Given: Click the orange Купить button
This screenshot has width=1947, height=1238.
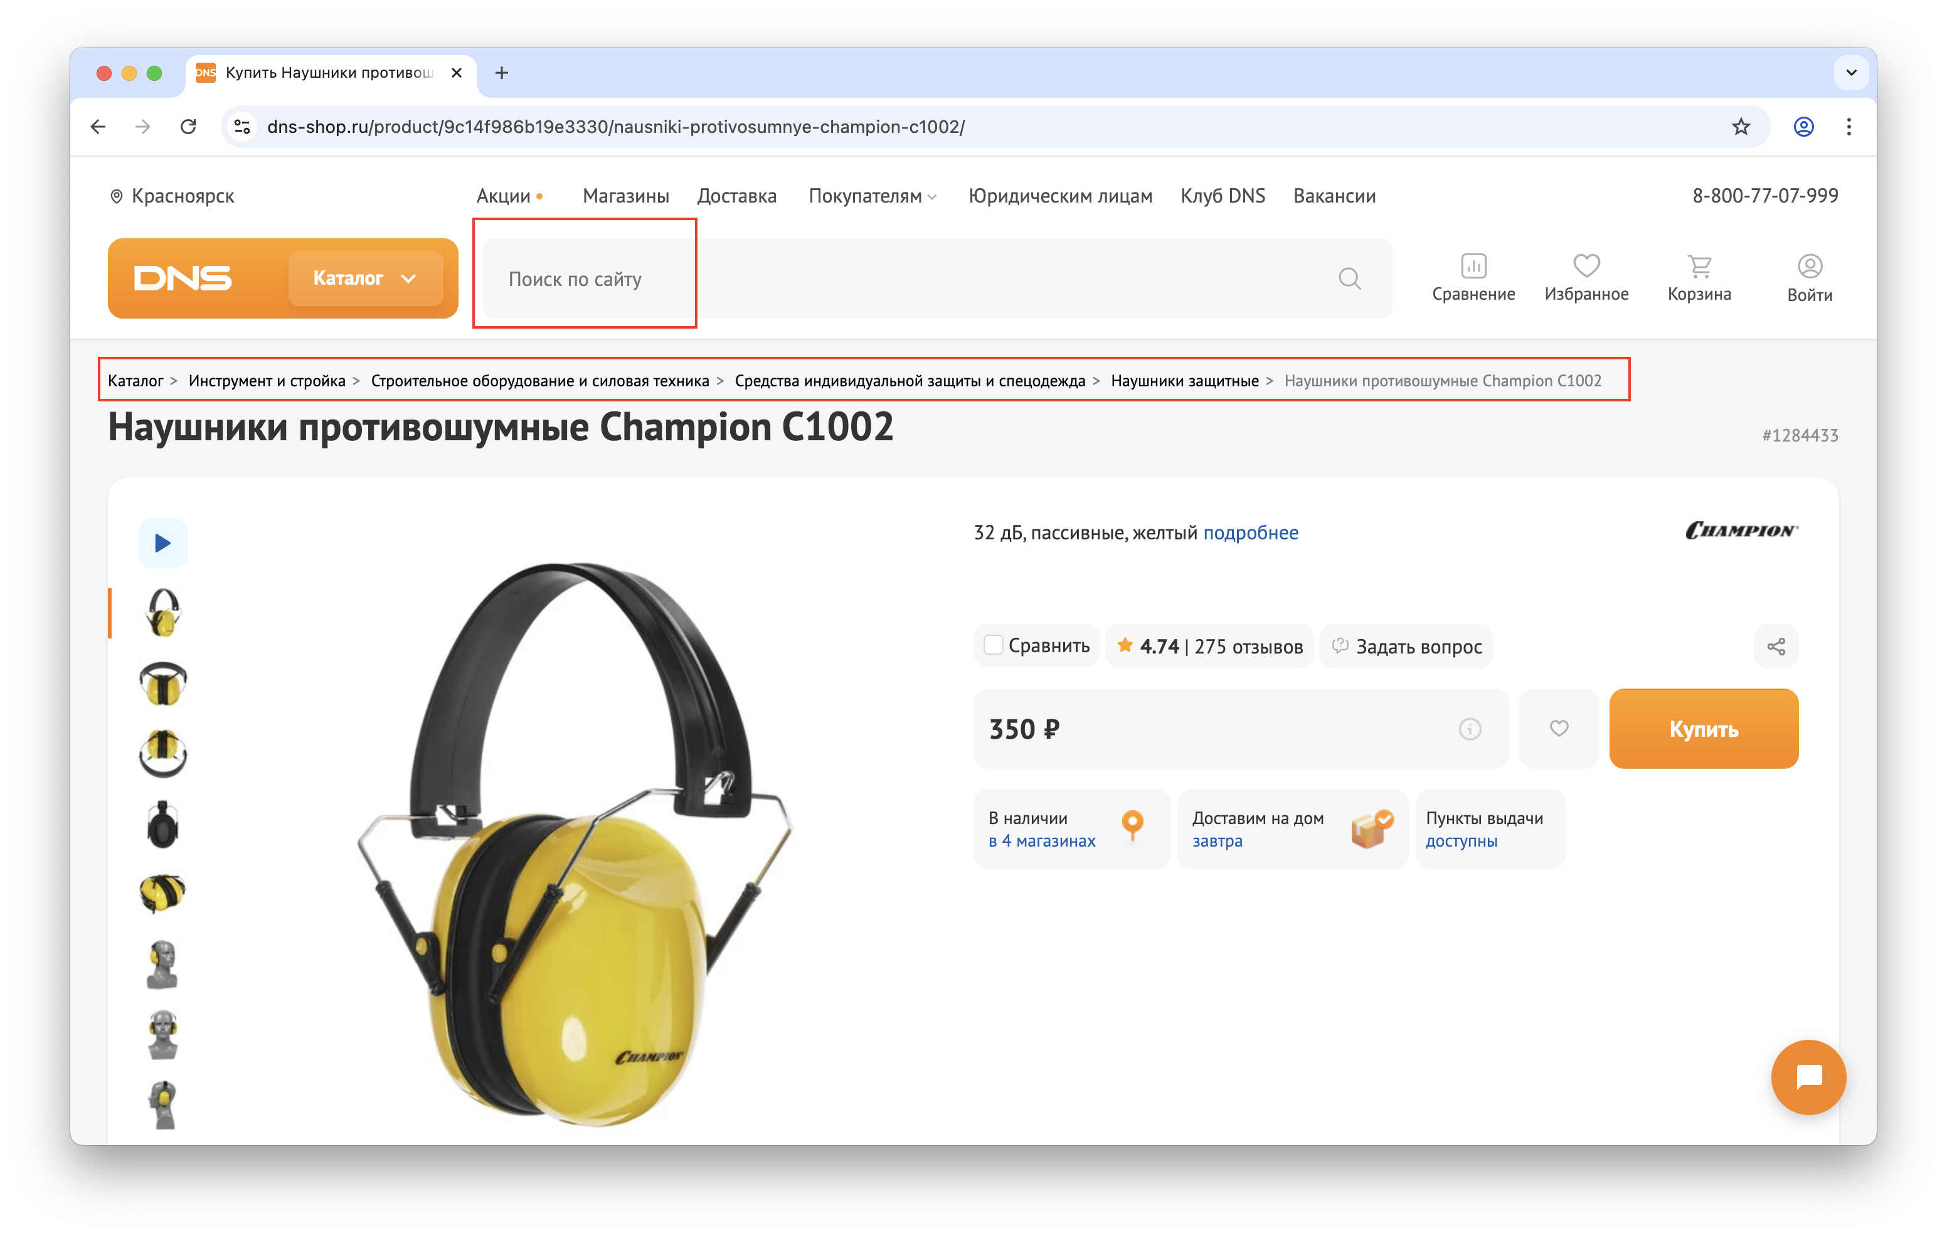Looking at the screenshot, I should pyautogui.click(x=1703, y=729).
